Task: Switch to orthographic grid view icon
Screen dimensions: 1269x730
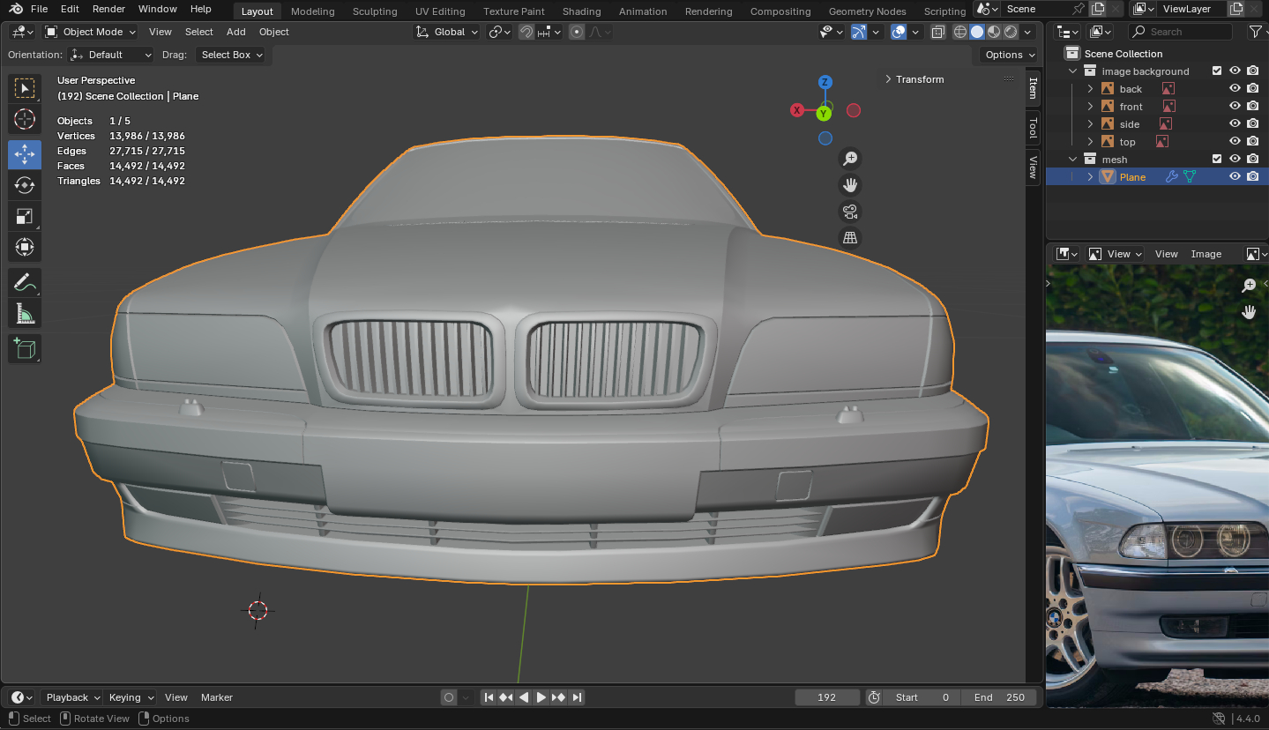Action: pyautogui.click(x=850, y=238)
